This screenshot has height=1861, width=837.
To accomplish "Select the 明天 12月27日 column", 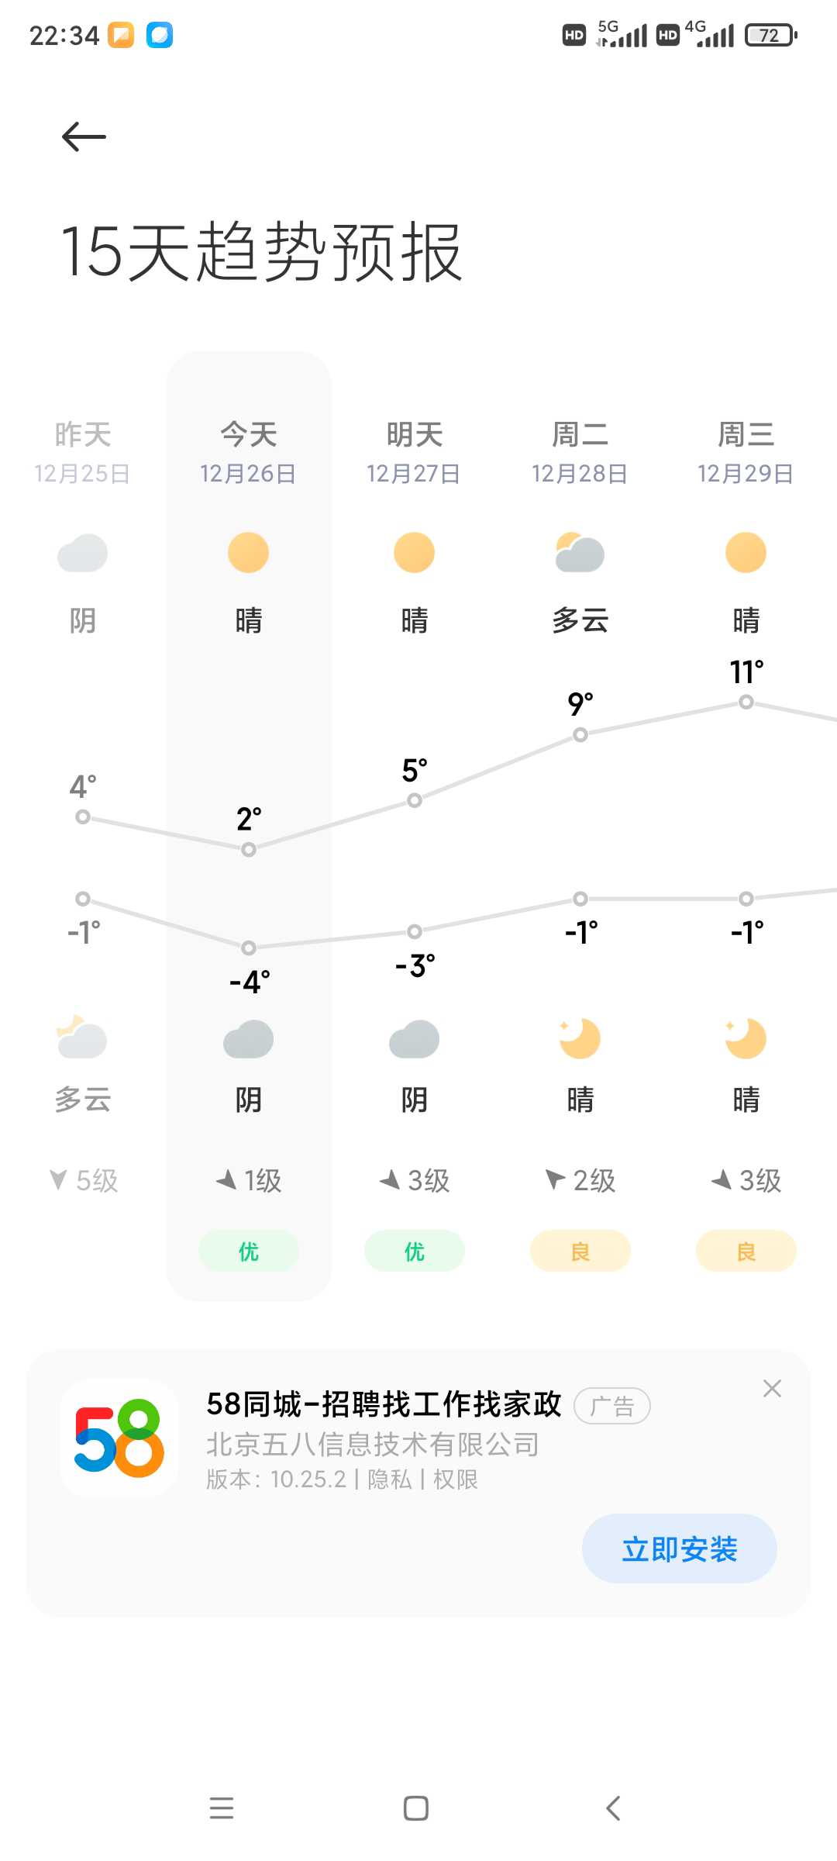I will coord(415,827).
